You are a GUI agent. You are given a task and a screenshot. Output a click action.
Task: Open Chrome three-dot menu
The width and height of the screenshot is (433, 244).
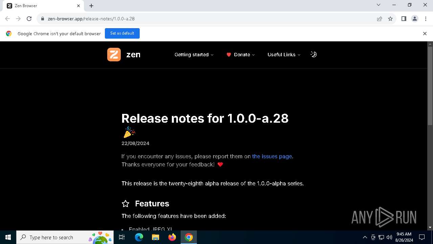(x=426, y=19)
